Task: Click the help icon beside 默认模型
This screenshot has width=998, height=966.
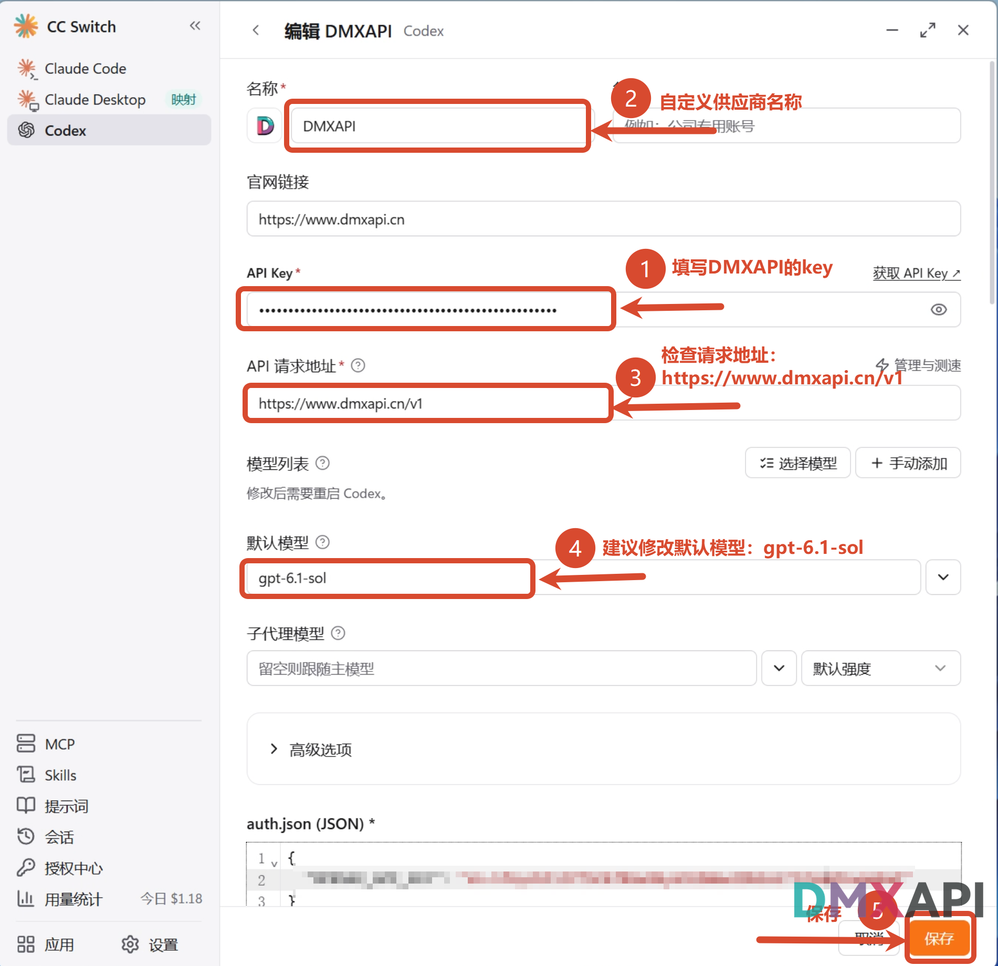Action: 322,542
